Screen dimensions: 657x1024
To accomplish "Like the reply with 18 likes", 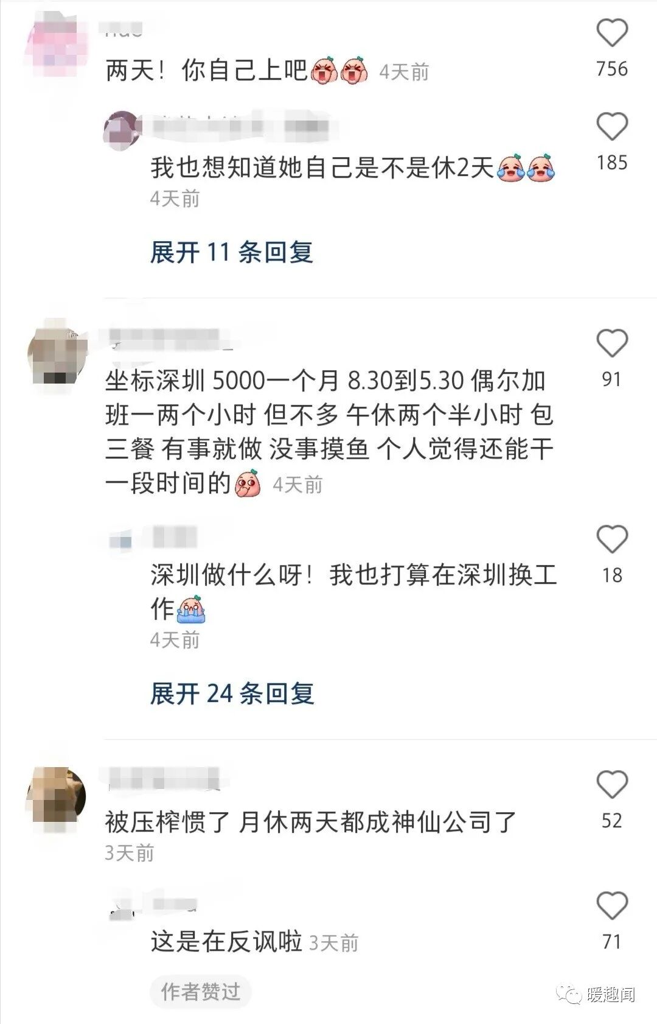I will pos(611,539).
